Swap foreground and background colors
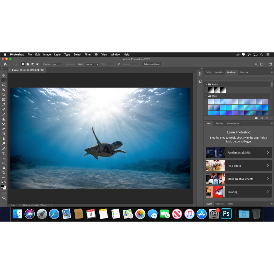This screenshot has height=274, width=274. pos(5,183)
